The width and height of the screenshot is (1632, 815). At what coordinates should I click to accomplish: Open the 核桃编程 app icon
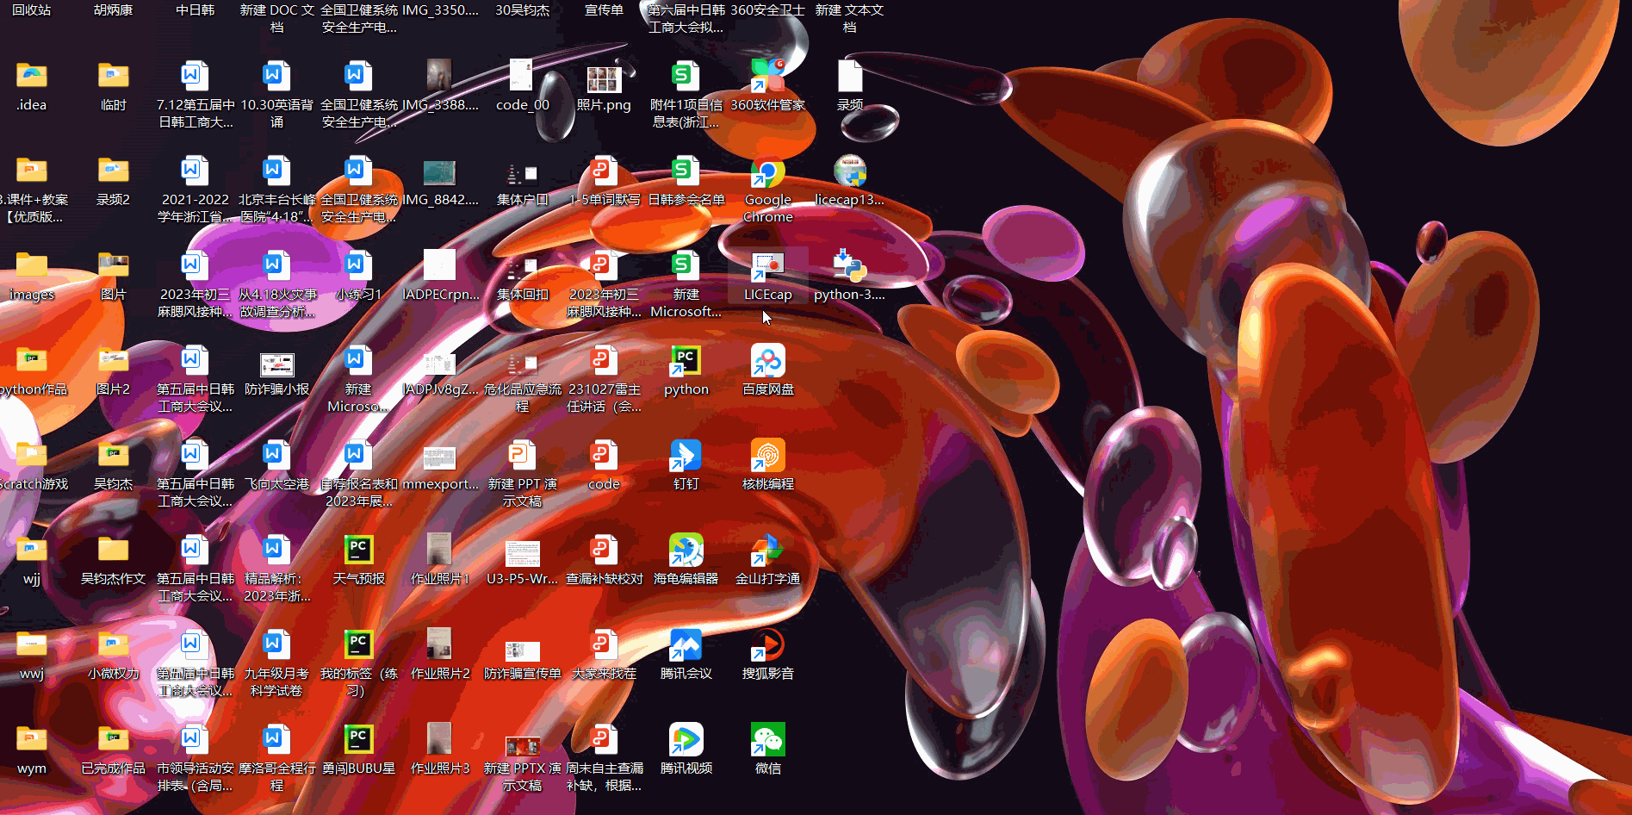[x=767, y=457]
